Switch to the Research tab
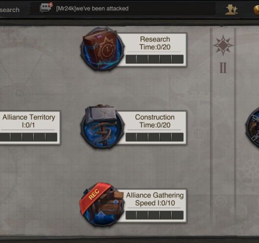Screen dimensions: 259x243 pos(10,10)
